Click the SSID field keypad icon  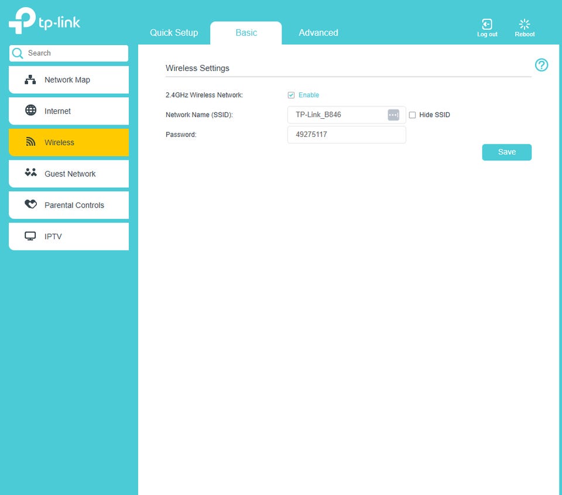pos(393,115)
